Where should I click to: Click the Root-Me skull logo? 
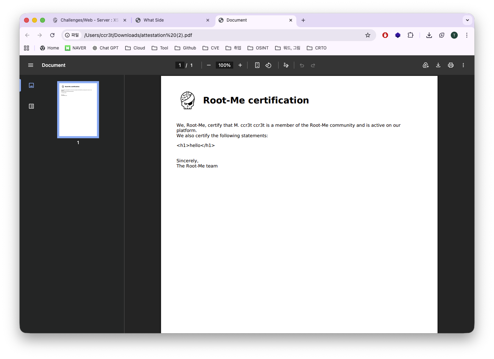coord(188,100)
